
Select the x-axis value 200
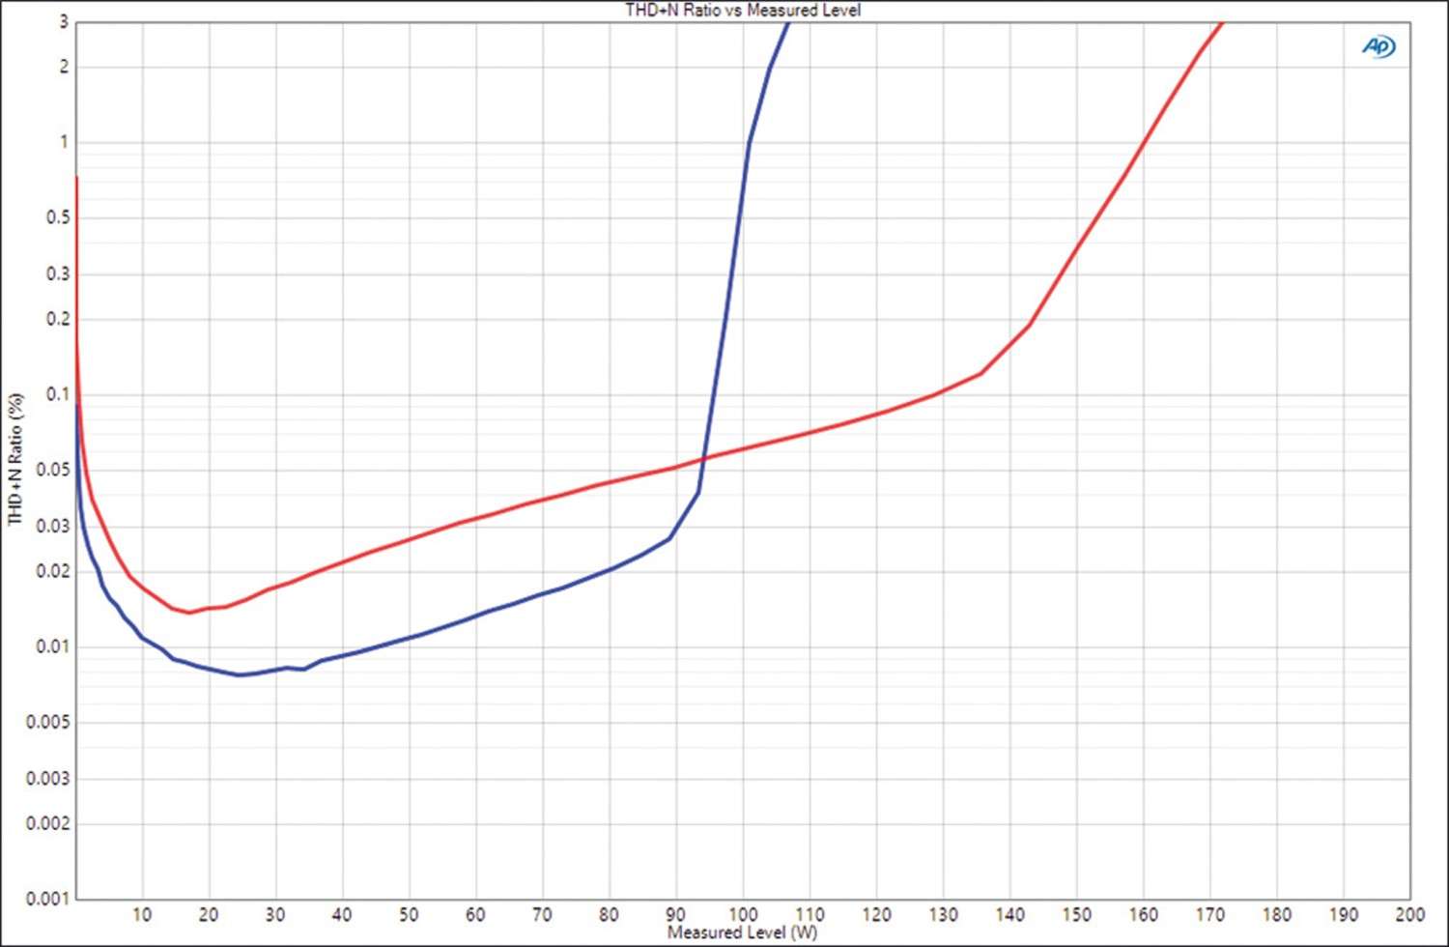[1409, 914]
